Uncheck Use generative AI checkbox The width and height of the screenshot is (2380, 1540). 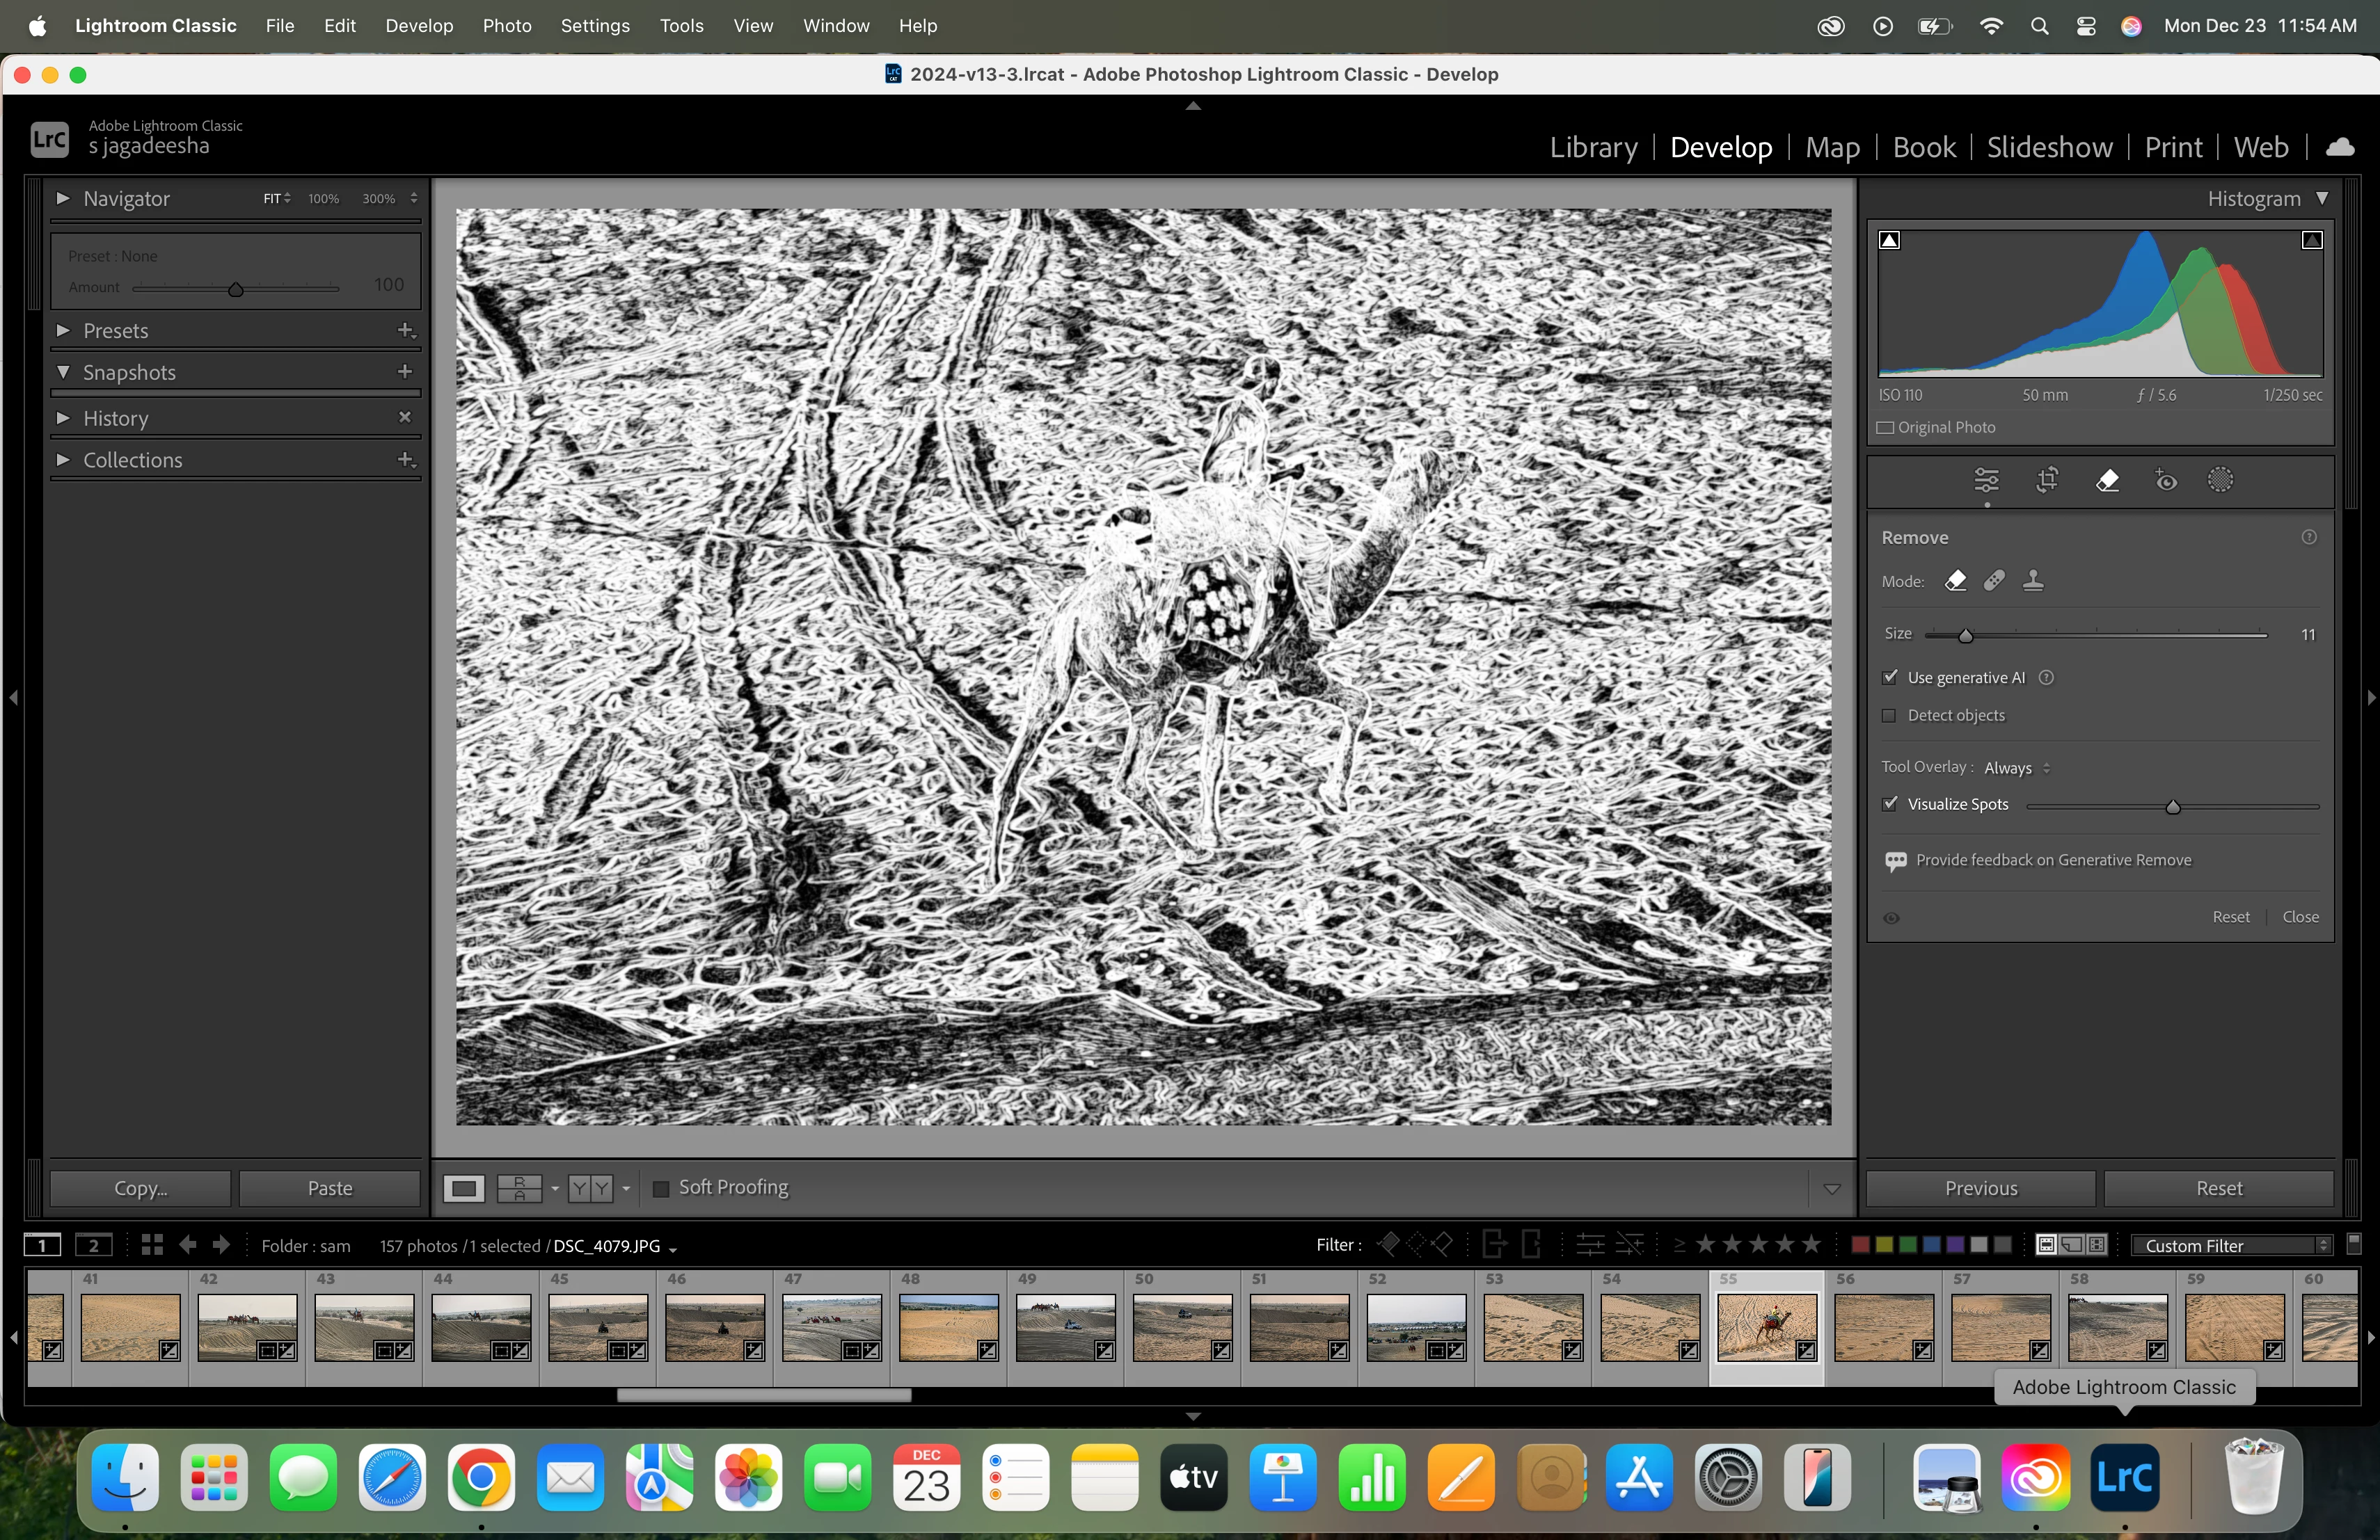[x=1890, y=677]
